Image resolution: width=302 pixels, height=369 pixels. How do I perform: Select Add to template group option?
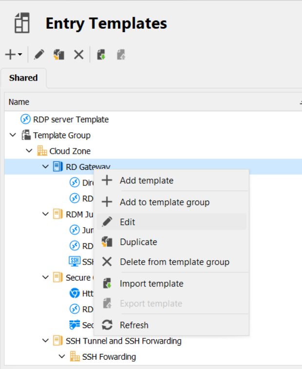(x=164, y=202)
